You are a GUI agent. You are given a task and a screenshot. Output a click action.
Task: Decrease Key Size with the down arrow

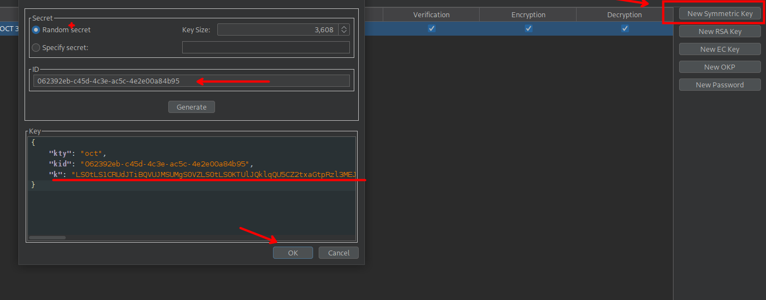344,32
